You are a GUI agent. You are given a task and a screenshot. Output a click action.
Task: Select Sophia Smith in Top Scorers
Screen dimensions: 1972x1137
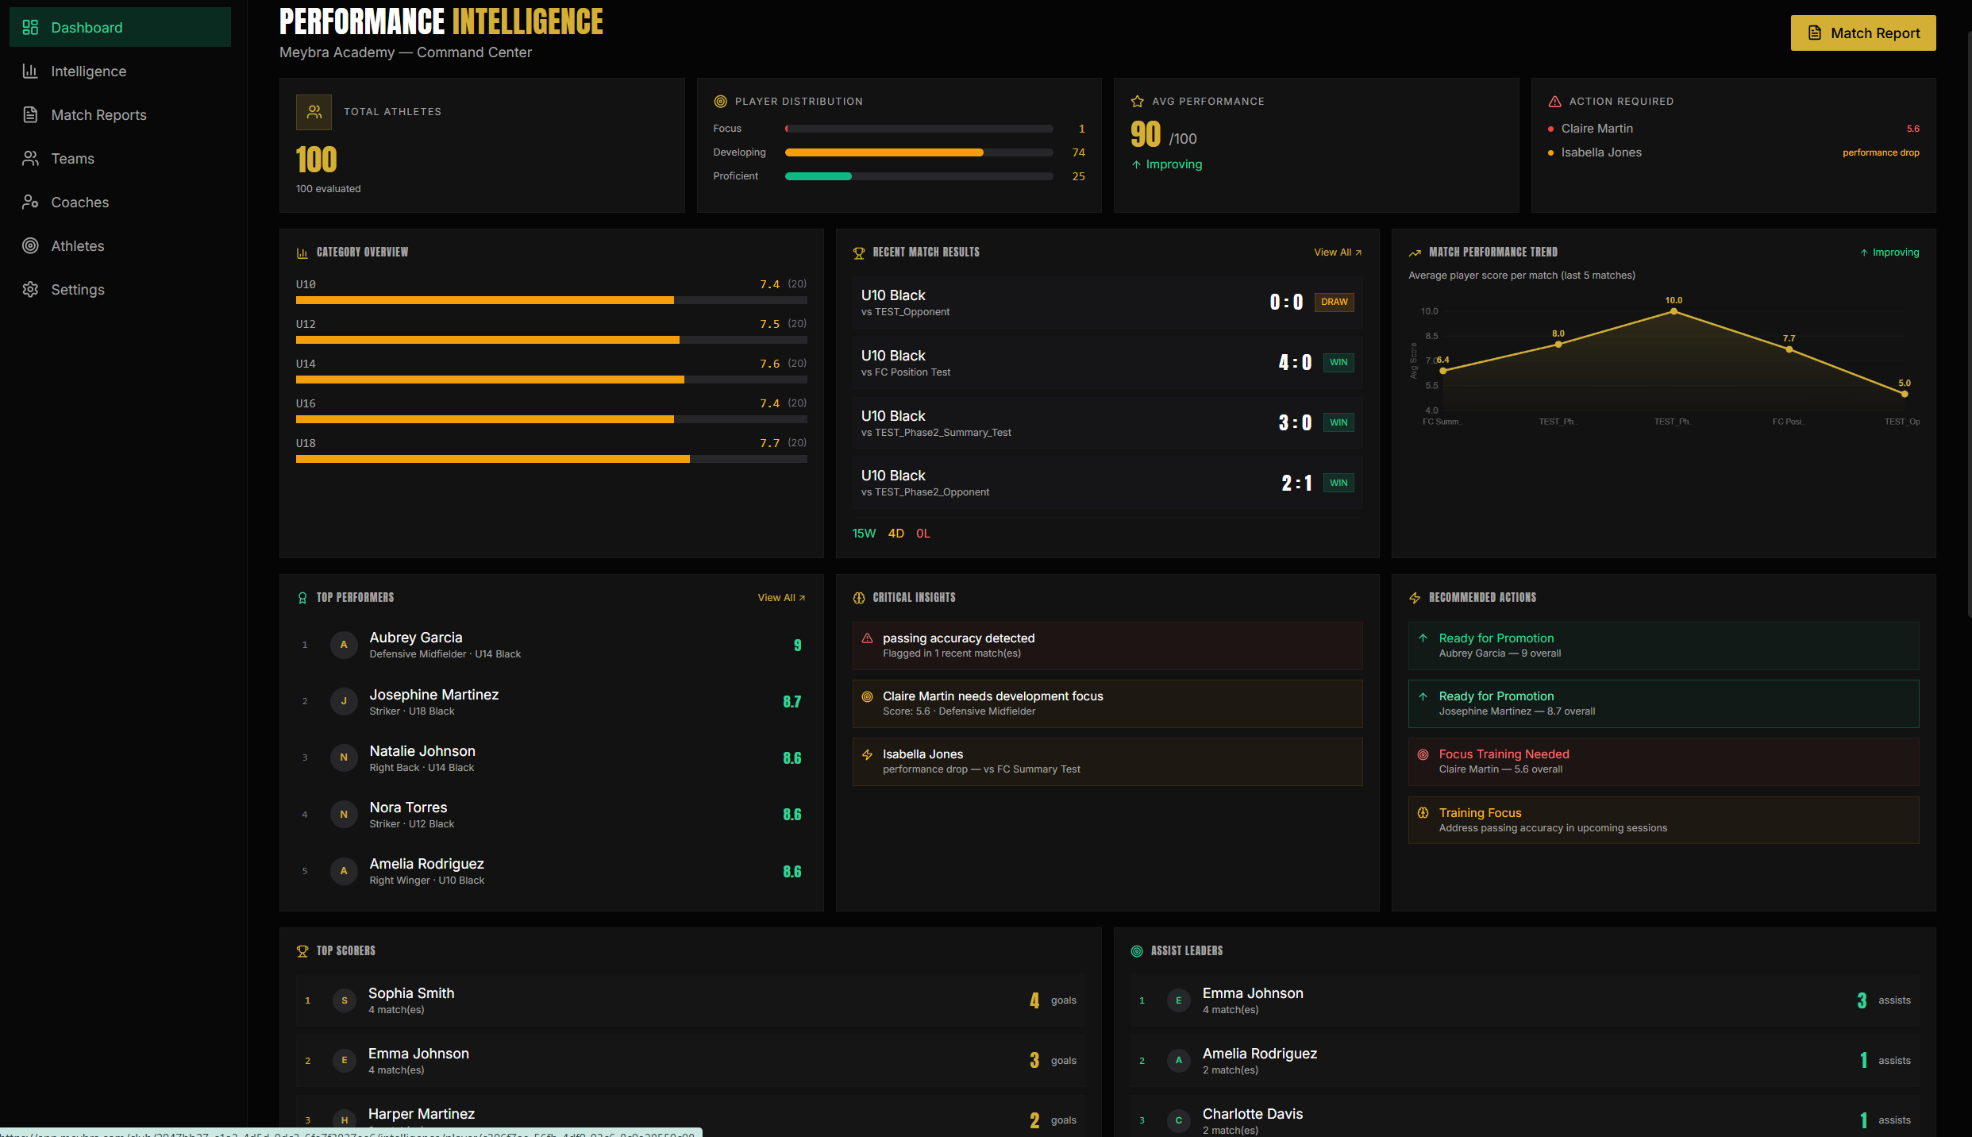[x=690, y=1000]
